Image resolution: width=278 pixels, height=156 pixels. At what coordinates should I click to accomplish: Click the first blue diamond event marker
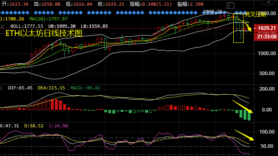(x=2, y=13)
